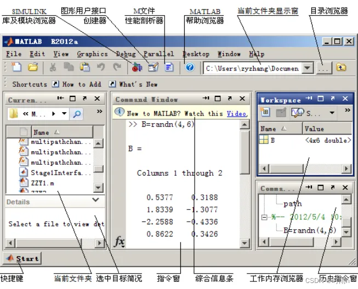Open the Desktop menu
This screenshot has height=289, width=358.
(196, 54)
